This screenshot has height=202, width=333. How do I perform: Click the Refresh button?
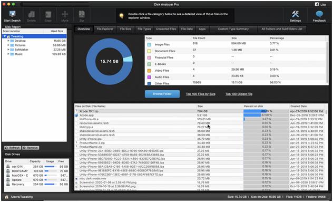(x=13, y=148)
